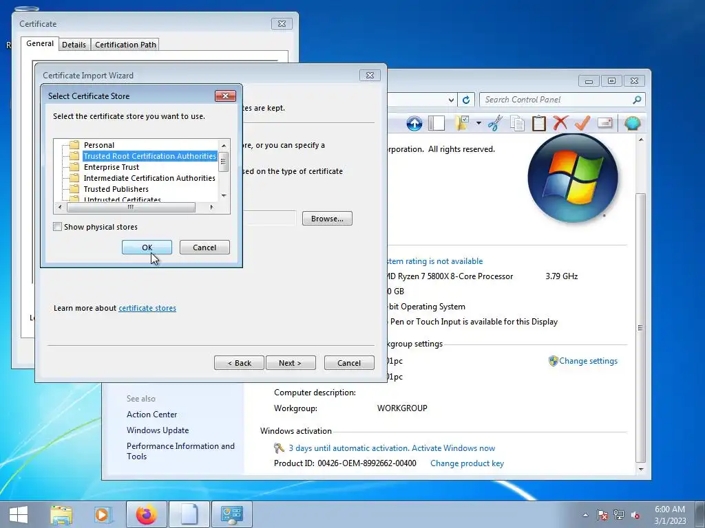Click the store list vertical scrollbar thumb
705x528 pixels.
[x=224, y=162]
